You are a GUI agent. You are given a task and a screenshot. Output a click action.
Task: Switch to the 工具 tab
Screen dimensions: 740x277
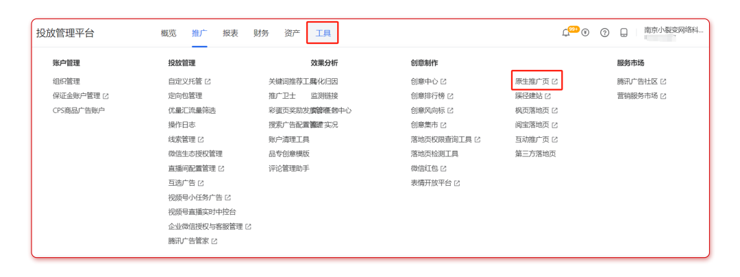pyautogui.click(x=323, y=33)
